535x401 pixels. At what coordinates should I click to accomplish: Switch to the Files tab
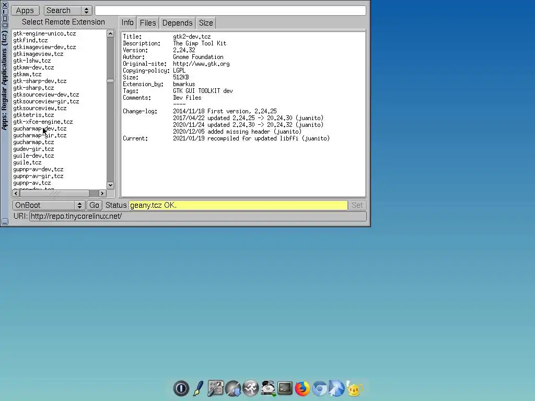tap(148, 23)
